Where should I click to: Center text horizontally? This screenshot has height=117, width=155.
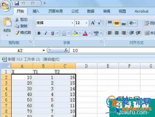pos(117,33)
